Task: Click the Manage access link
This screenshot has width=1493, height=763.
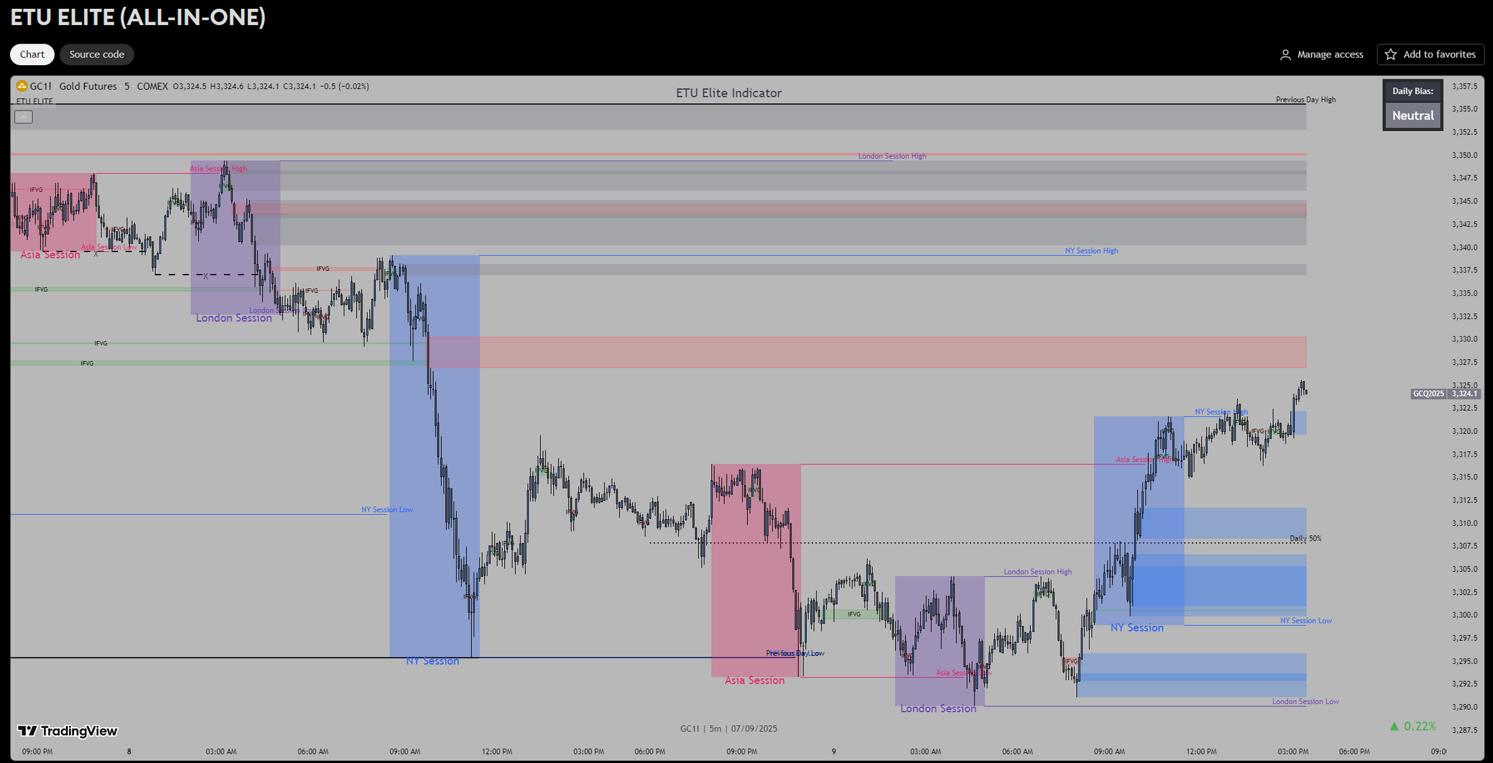Action: click(x=1329, y=54)
